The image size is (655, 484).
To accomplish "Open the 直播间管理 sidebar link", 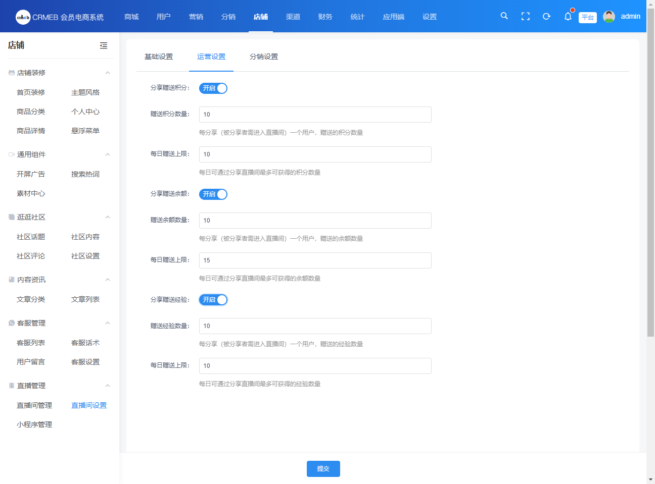I will pos(34,405).
